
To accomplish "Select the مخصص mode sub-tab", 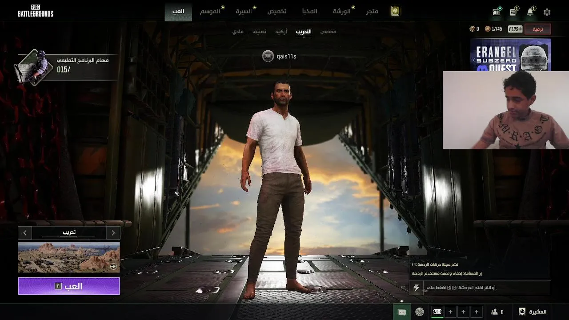I will (328, 32).
